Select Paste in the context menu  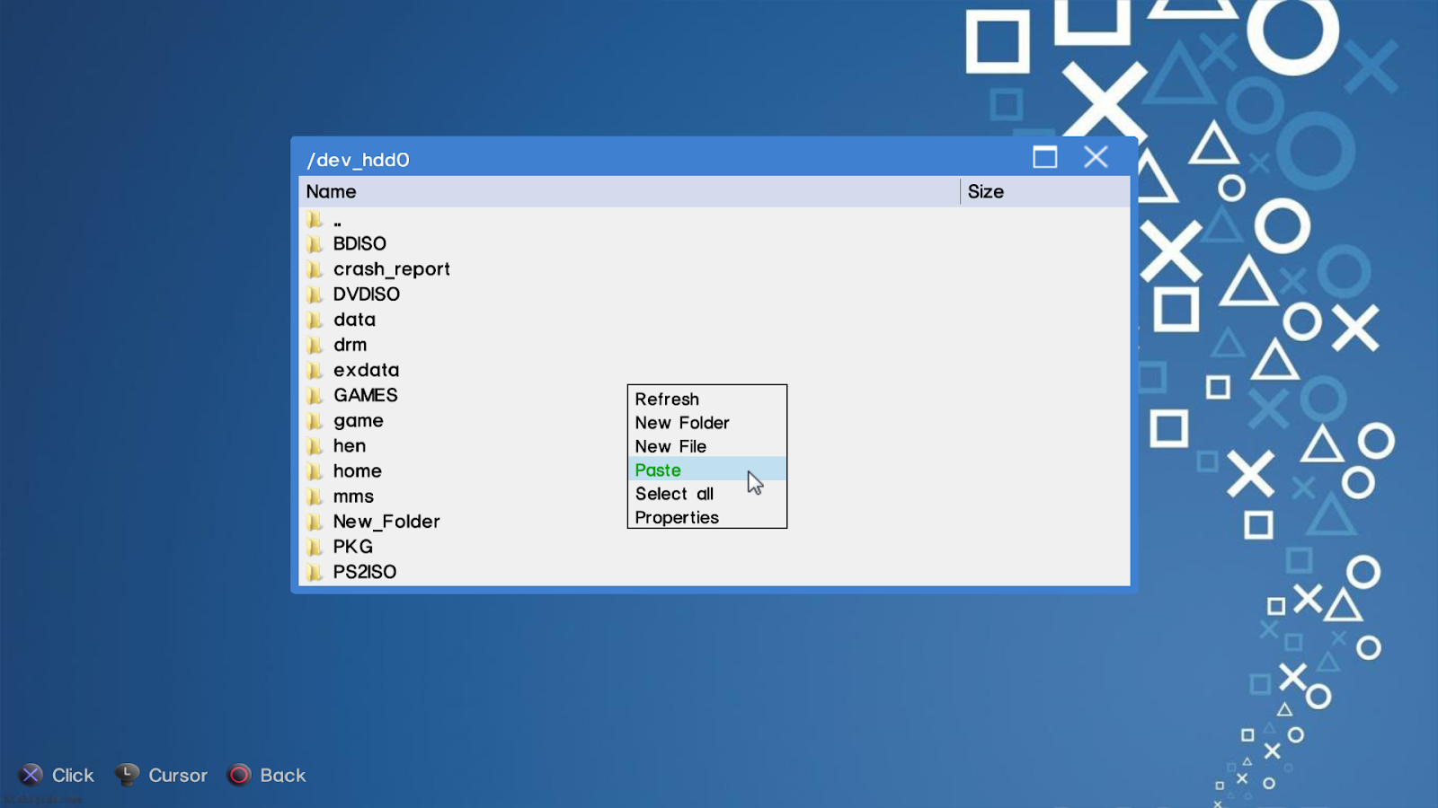[x=706, y=470]
